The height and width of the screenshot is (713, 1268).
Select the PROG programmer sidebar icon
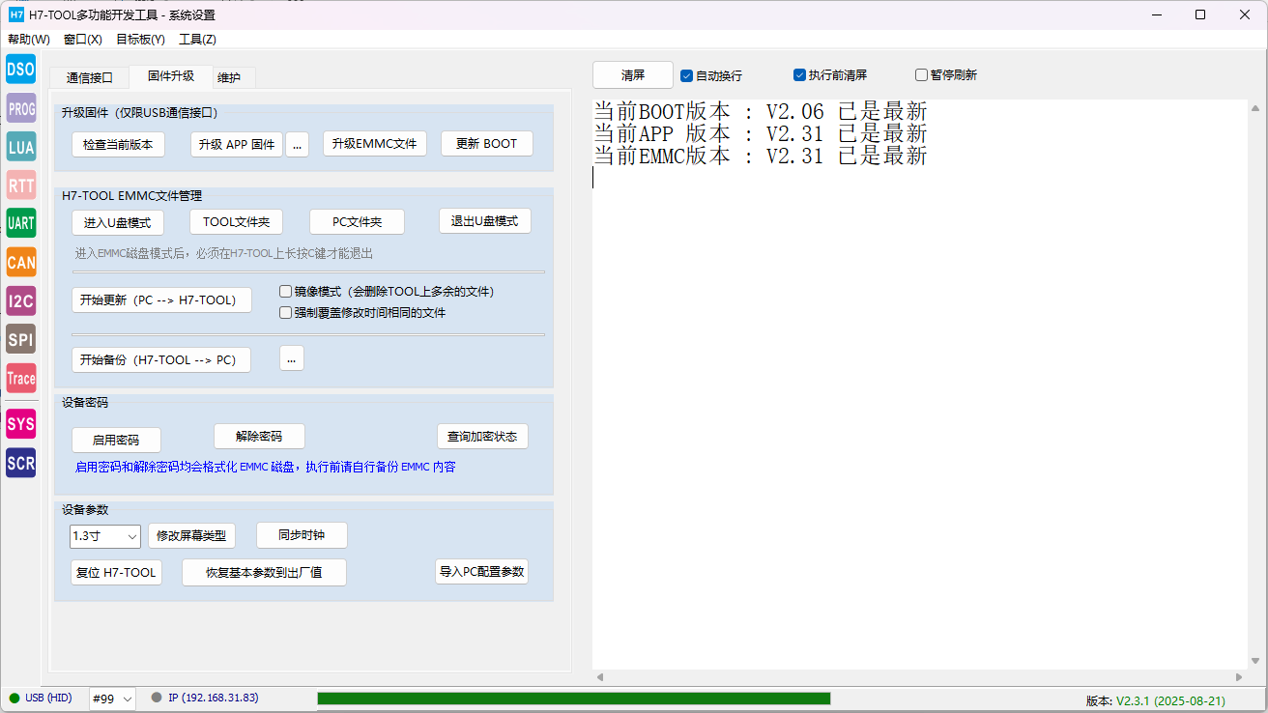tap(20, 109)
